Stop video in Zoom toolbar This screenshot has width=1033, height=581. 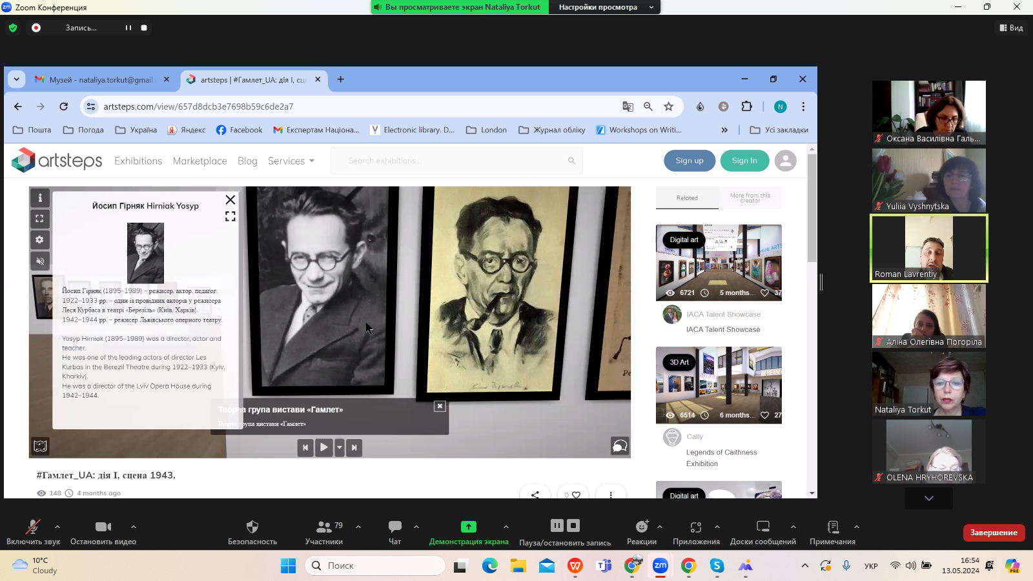click(103, 532)
